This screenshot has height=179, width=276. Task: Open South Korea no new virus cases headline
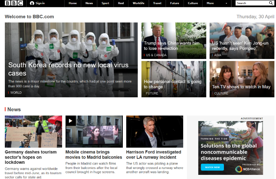coord(68,69)
